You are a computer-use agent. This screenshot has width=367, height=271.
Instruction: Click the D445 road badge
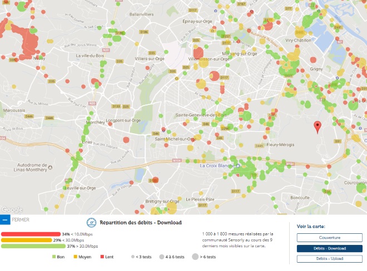pos(259,145)
